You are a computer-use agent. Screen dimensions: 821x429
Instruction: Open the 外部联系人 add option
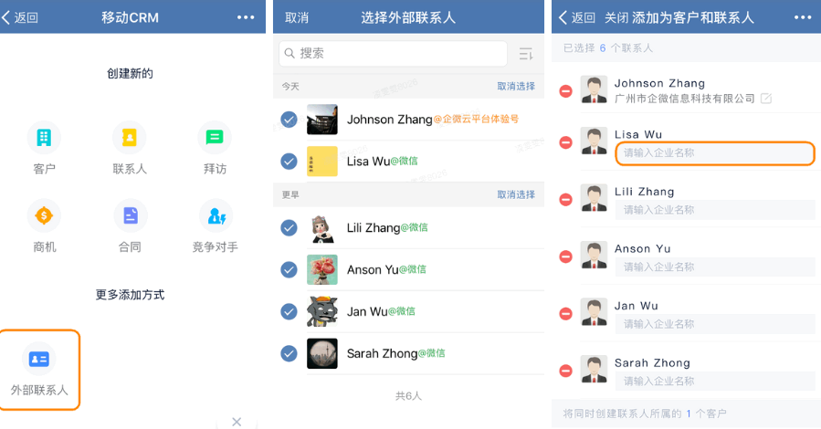click(x=39, y=370)
